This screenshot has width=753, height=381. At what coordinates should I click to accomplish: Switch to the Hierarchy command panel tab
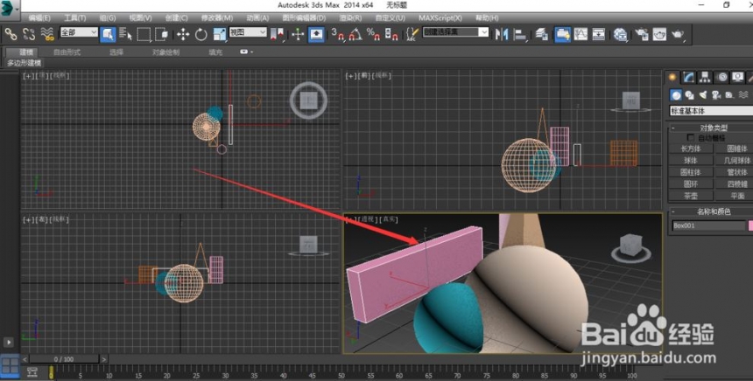pos(705,77)
